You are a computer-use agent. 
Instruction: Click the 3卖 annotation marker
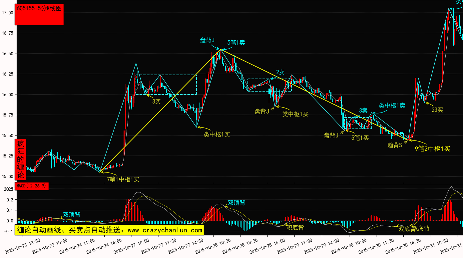363,111
